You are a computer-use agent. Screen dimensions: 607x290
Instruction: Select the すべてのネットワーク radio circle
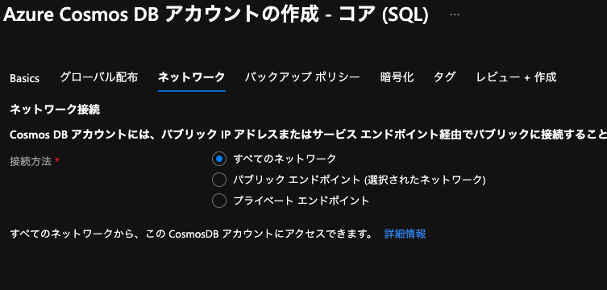[x=219, y=159]
